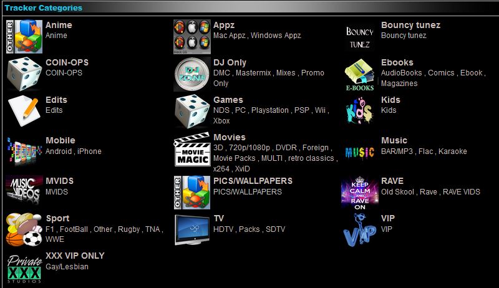Select the COIN-OPS dice icon
Viewport: 499px width, 288px height.
[24, 74]
